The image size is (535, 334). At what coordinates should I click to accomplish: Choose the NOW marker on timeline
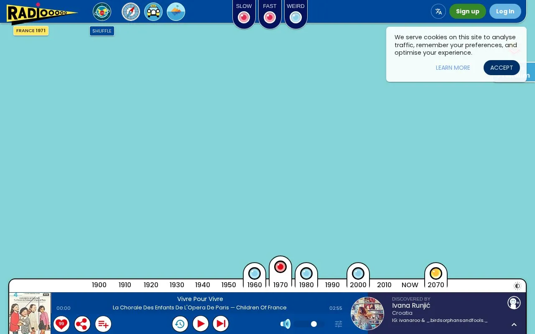(x=410, y=285)
